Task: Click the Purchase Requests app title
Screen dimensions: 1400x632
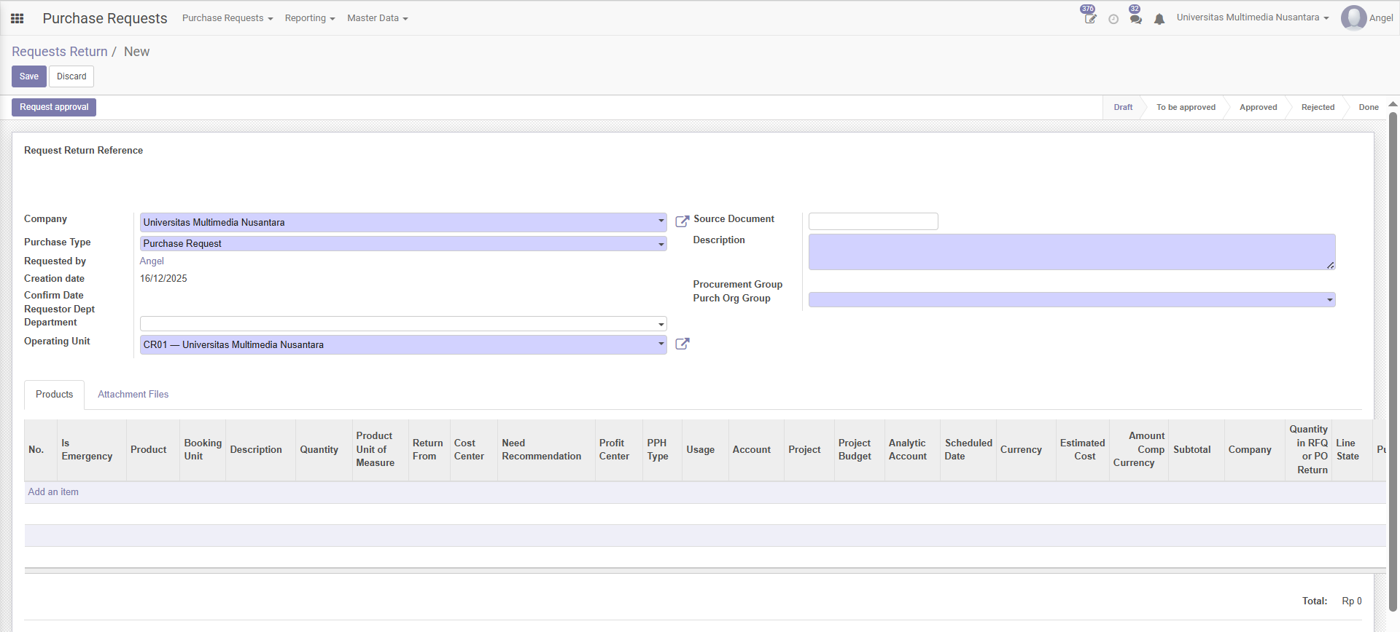Action: (x=105, y=18)
